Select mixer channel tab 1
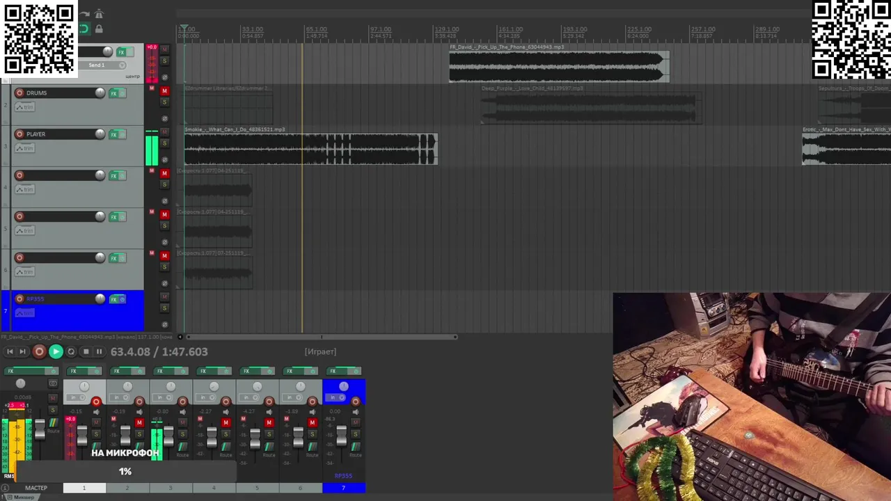The height and width of the screenshot is (501, 891). click(x=84, y=488)
